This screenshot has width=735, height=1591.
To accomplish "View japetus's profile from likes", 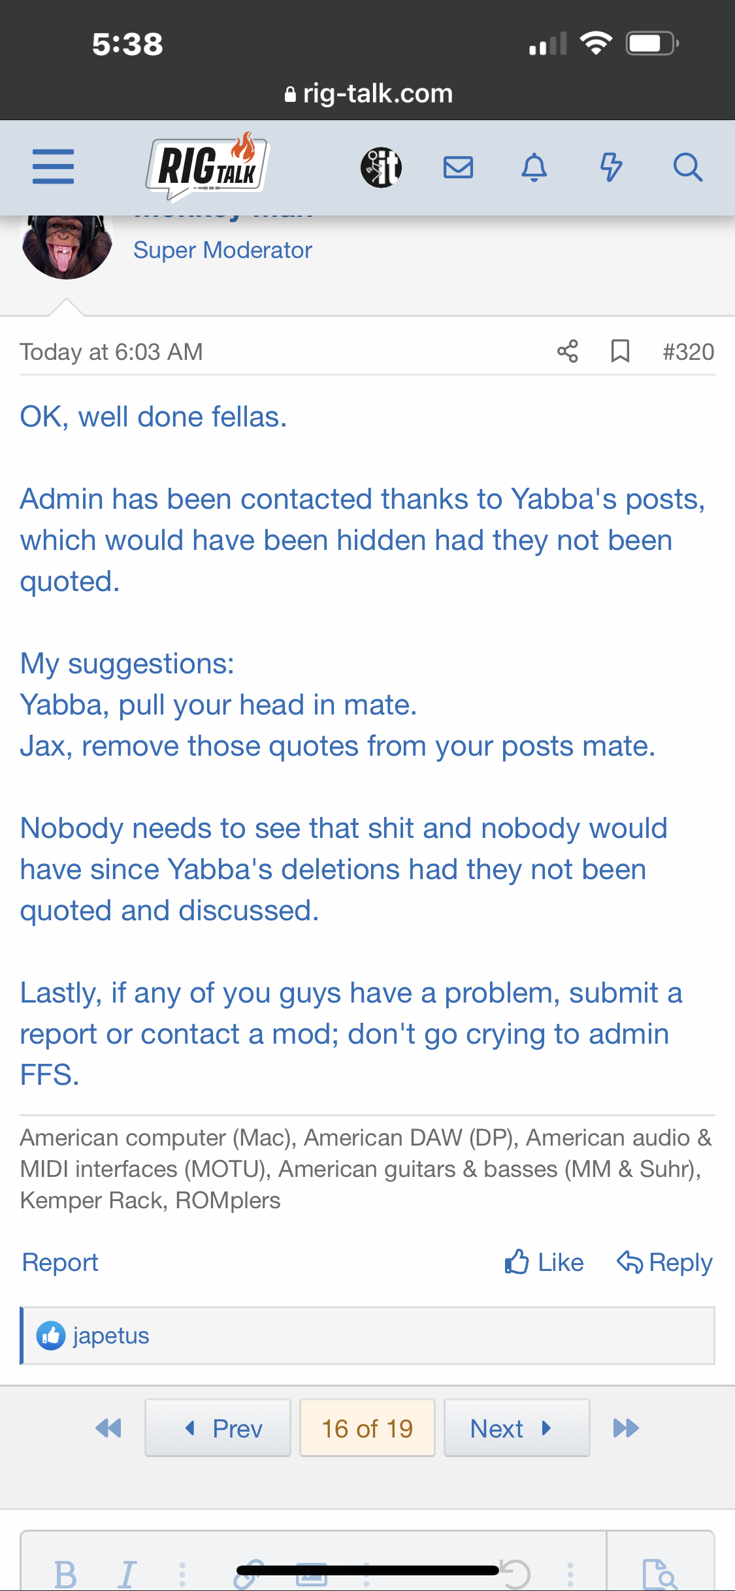I will [111, 1336].
